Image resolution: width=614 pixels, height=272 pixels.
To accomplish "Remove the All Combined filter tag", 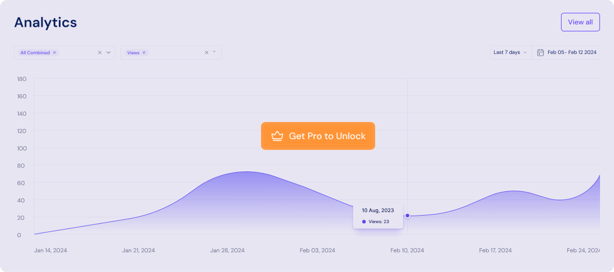I will coord(54,52).
